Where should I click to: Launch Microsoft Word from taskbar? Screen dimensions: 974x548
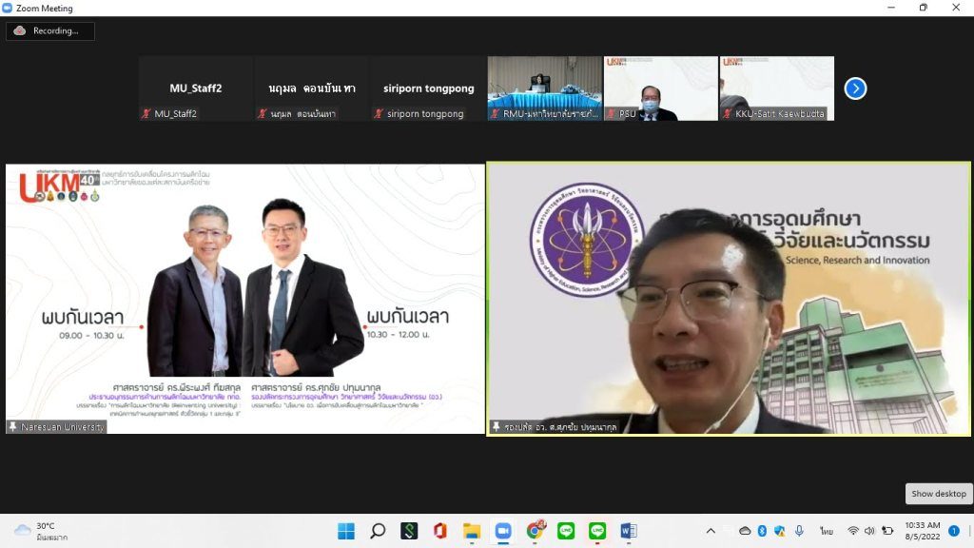point(628,531)
